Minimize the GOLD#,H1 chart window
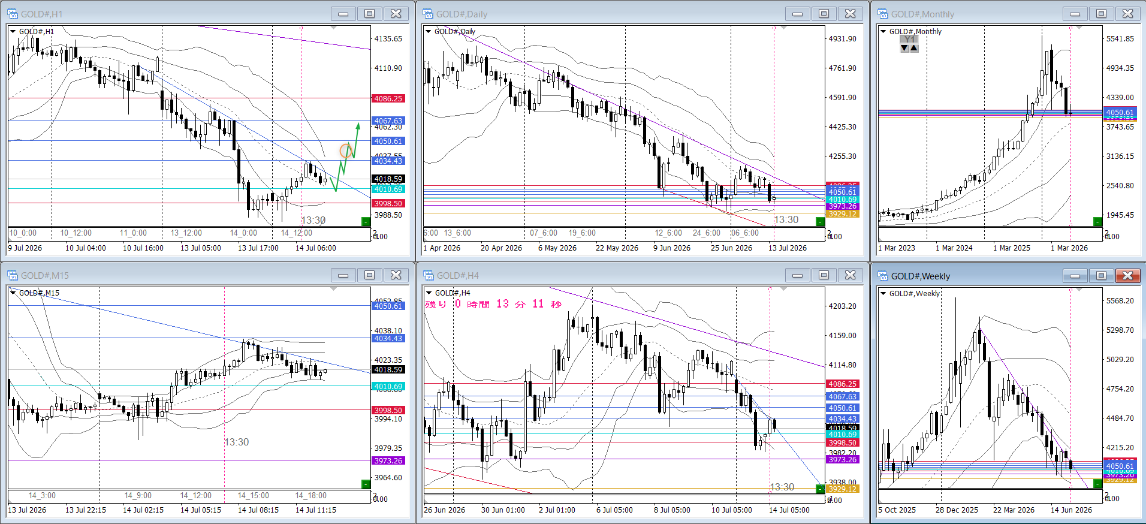The image size is (1146, 524). click(343, 14)
